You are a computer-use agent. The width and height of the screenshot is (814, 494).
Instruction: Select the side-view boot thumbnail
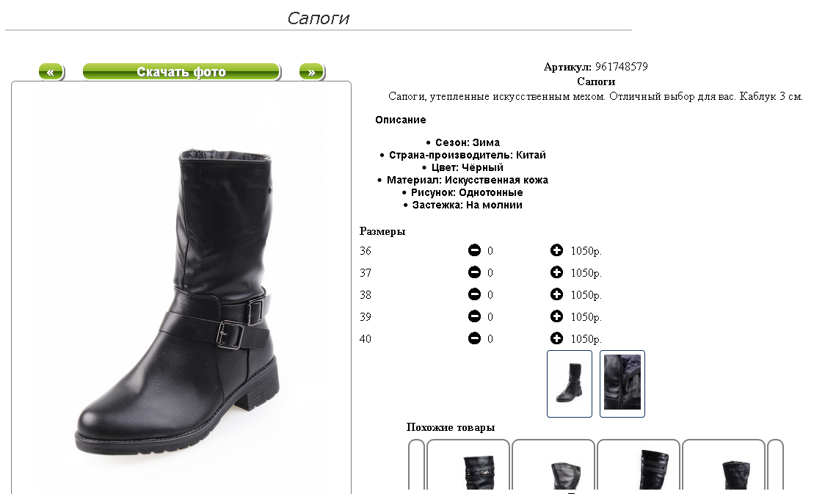click(570, 383)
